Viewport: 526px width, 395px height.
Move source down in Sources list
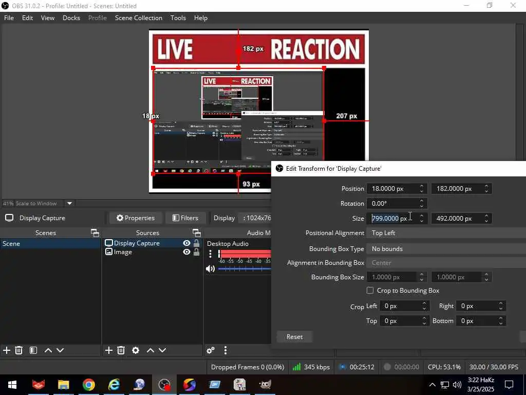162,350
